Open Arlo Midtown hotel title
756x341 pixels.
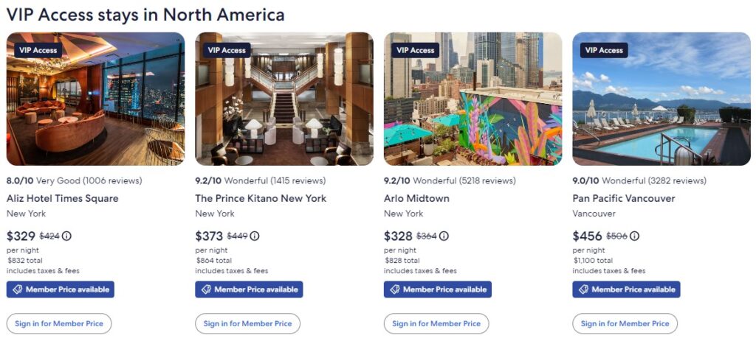tap(416, 198)
